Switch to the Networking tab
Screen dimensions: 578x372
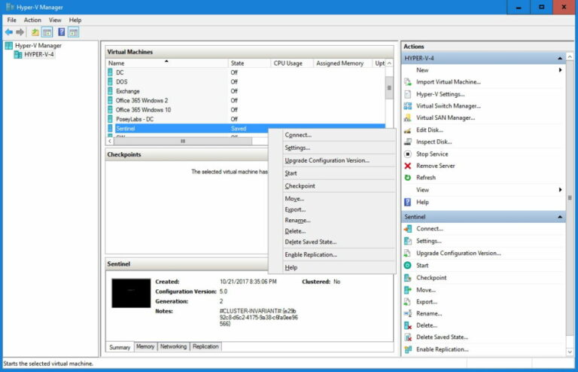173,346
